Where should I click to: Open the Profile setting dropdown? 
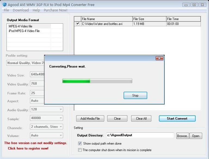[25, 63]
